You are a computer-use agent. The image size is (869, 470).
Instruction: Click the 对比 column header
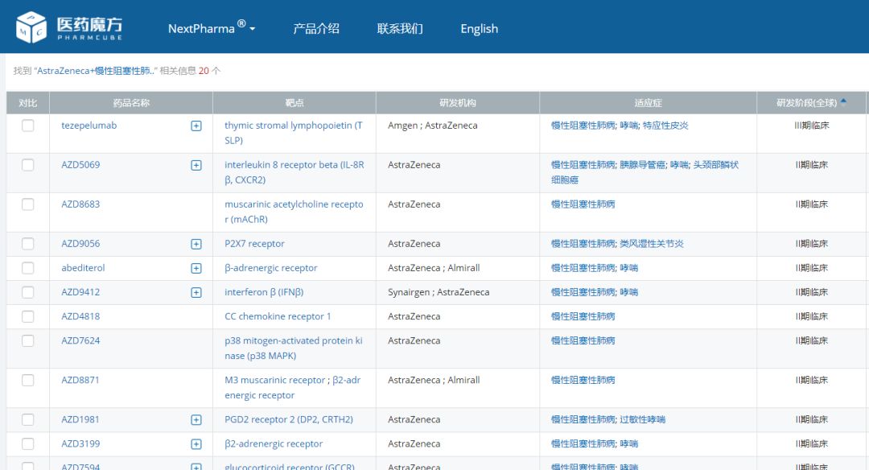(x=27, y=102)
